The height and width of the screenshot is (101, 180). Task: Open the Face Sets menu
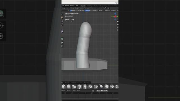pyautogui.click(x=86, y=8)
